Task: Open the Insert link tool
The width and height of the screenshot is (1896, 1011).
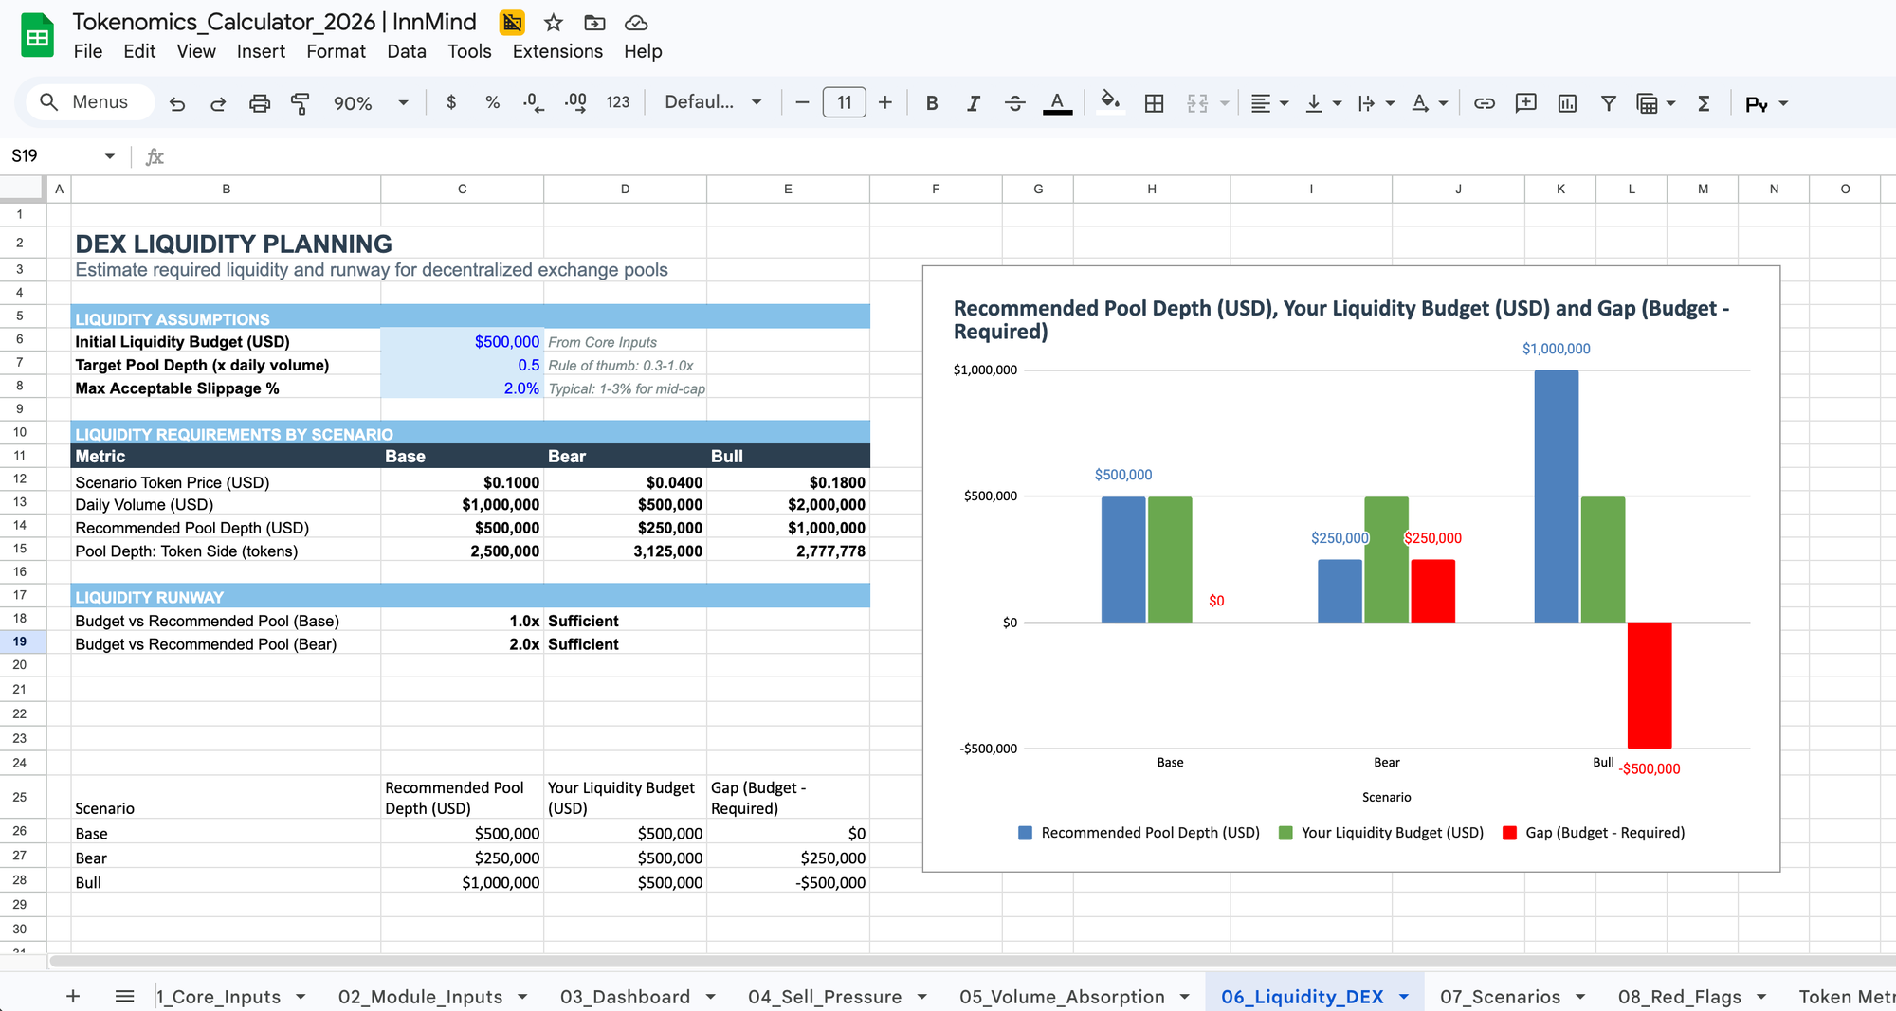Action: coord(1485,102)
